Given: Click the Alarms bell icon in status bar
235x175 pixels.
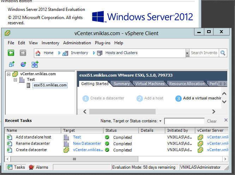Looking at the screenshot, I should coord(31,167).
